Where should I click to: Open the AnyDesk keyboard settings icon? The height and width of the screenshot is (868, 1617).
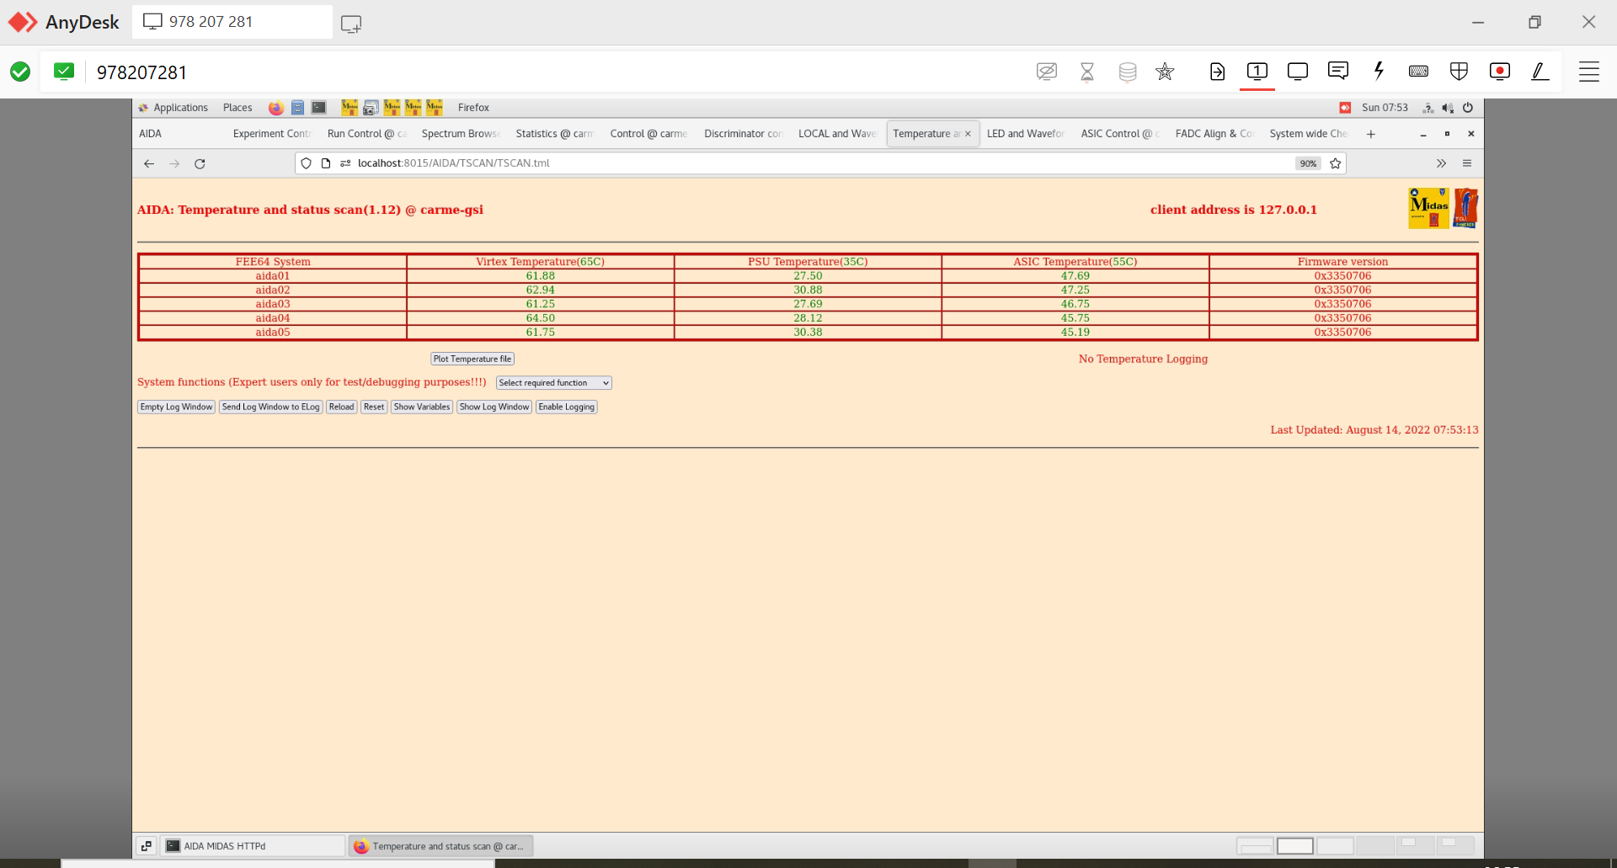[1418, 72]
